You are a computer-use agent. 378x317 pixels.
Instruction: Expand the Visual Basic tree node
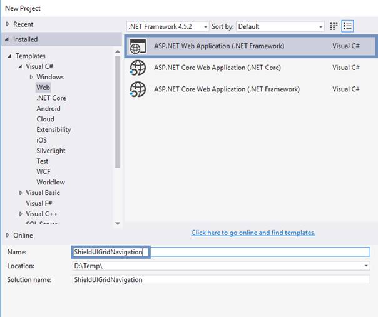(x=21, y=193)
